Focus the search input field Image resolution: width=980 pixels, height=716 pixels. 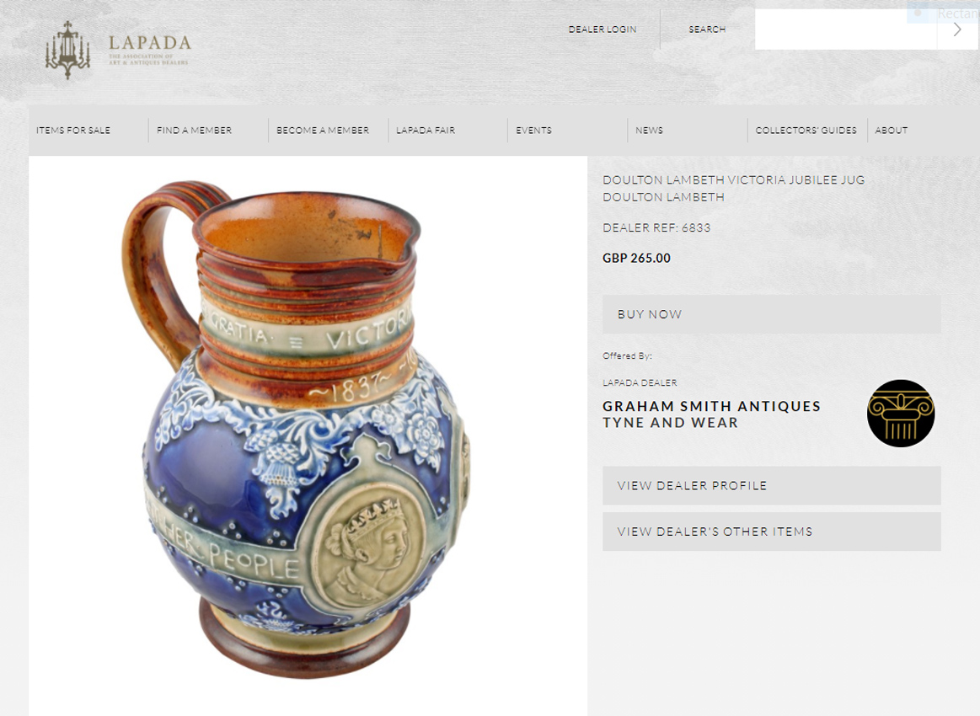click(846, 29)
